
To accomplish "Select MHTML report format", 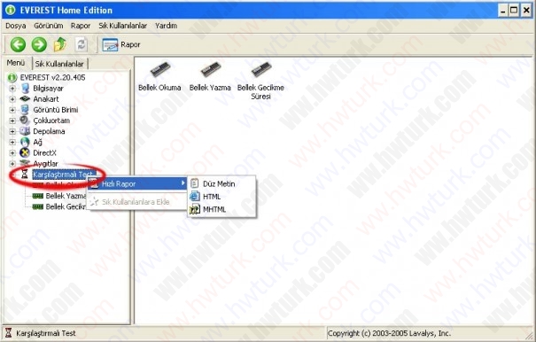I will pyautogui.click(x=221, y=209).
